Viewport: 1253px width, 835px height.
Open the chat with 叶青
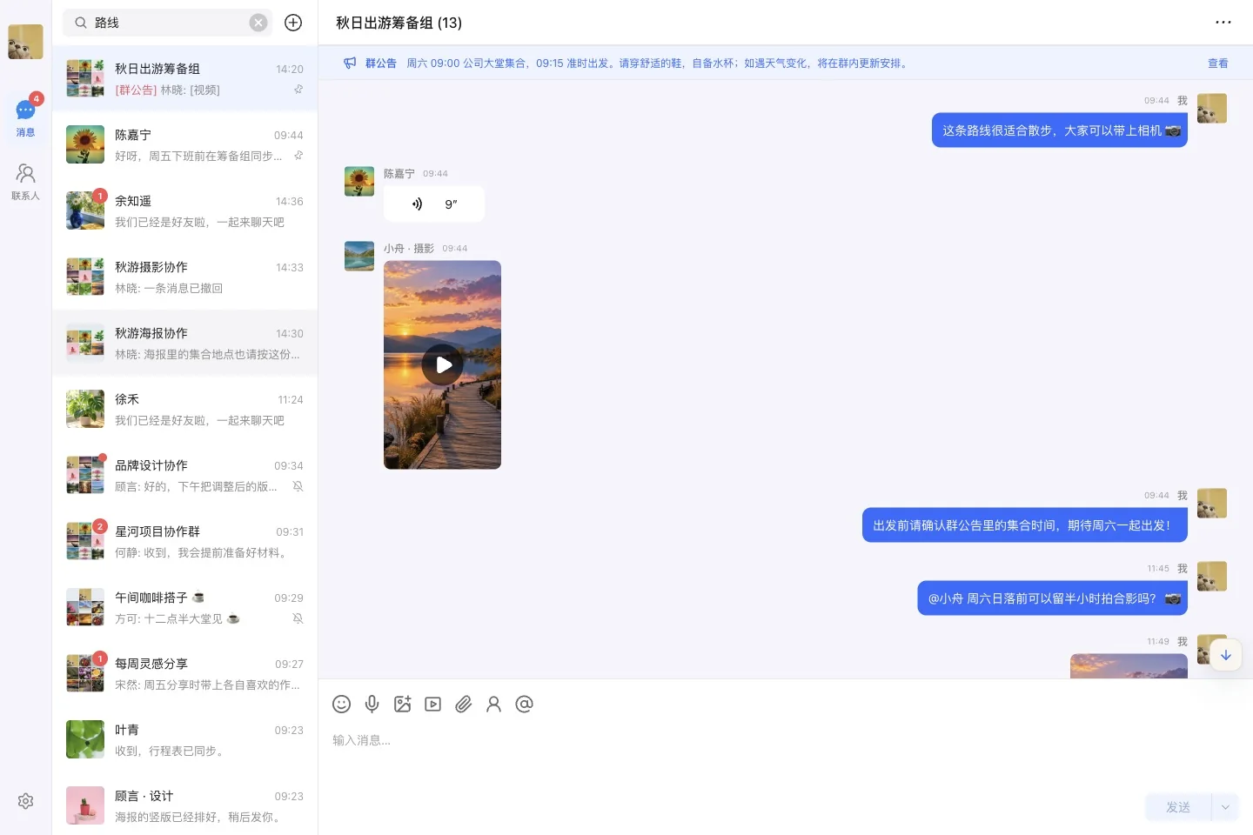(x=184, y=739)
